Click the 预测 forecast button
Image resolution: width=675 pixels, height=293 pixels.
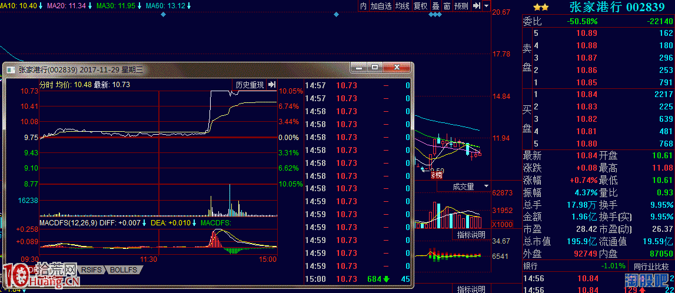pyautogui.click(x=461, y=6)
